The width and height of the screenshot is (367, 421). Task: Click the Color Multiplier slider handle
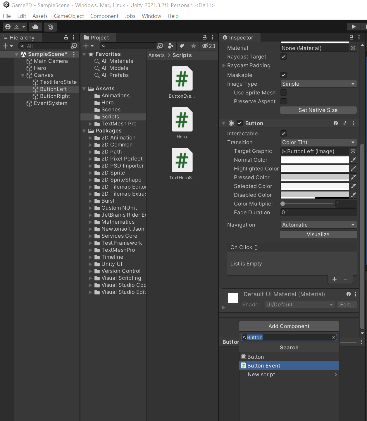click(x=283, y=204)
